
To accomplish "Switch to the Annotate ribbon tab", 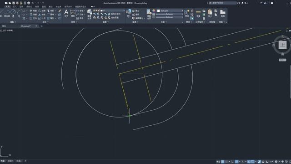I will click(x=21, y=6).
